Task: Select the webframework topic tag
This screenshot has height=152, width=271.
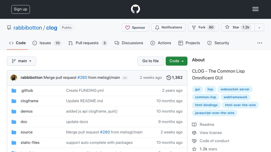Action: click(235, 97)
